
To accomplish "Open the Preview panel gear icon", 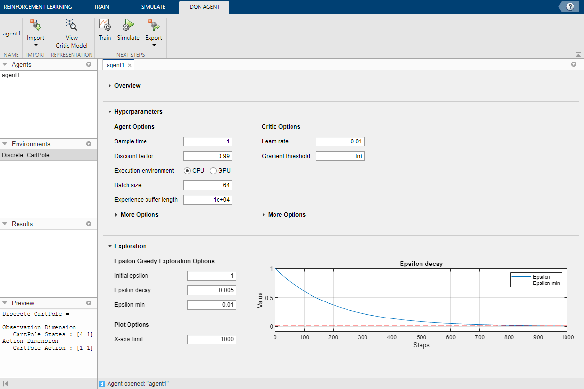I will (89, 303).
